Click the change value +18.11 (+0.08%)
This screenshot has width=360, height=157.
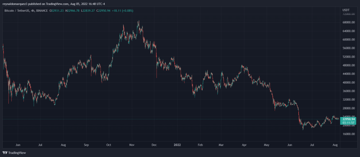pyautogui.click(x=122, y=10)
